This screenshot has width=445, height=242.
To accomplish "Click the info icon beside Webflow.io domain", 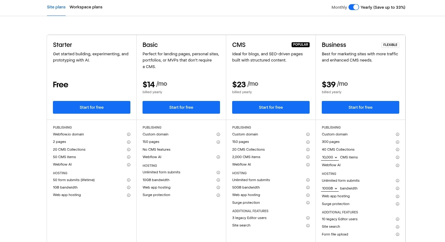I will pyautogui.click(x=129, y=134).
